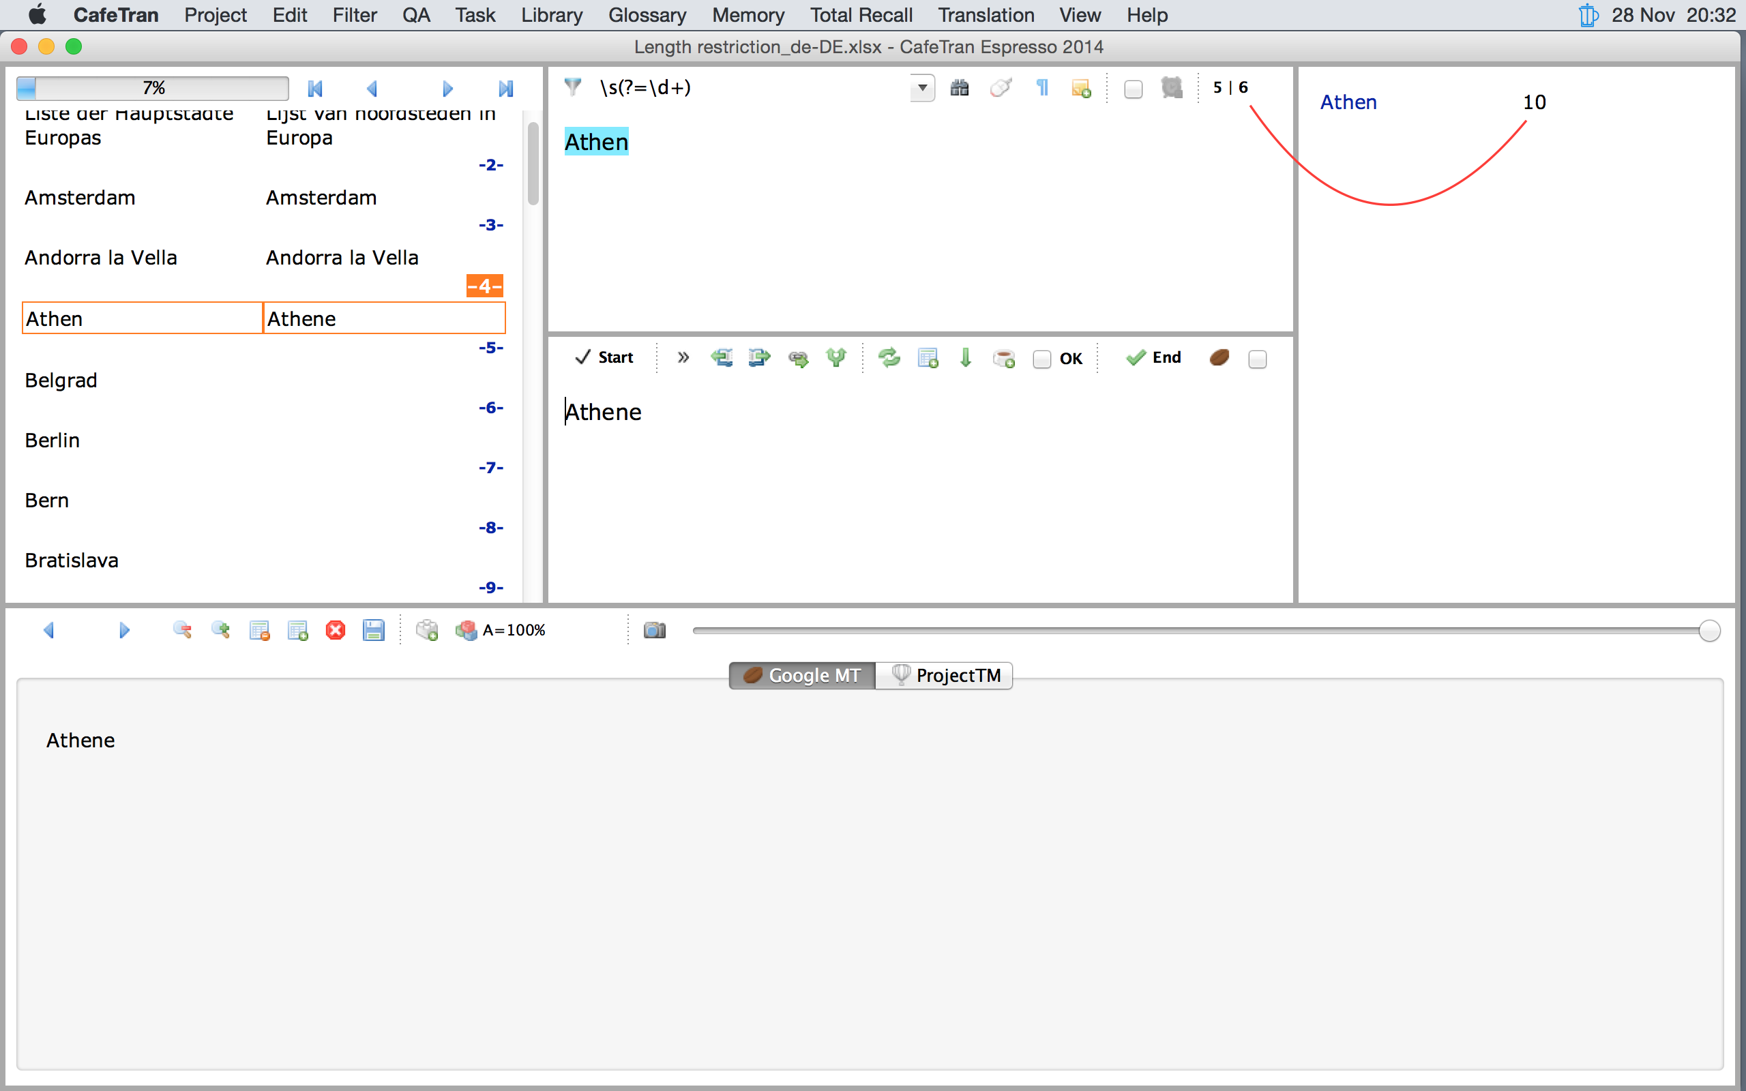Image resolution: width=1746 pixels, height=1091 pixels.
Task: Click the binoculars find icon
Action: click(959, 88)
